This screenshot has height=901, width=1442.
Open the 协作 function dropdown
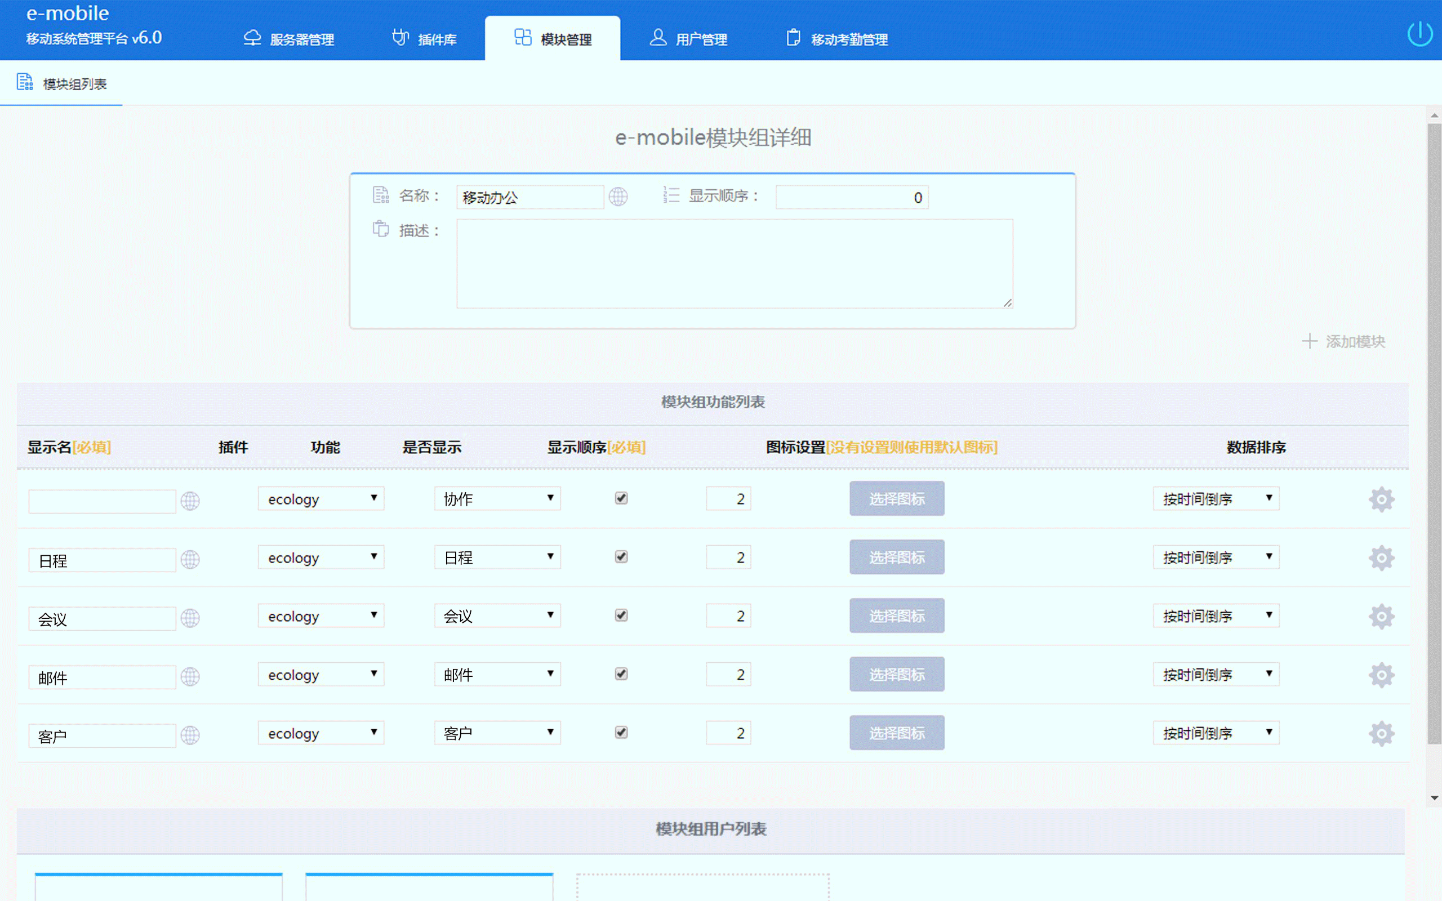point(497,499)
